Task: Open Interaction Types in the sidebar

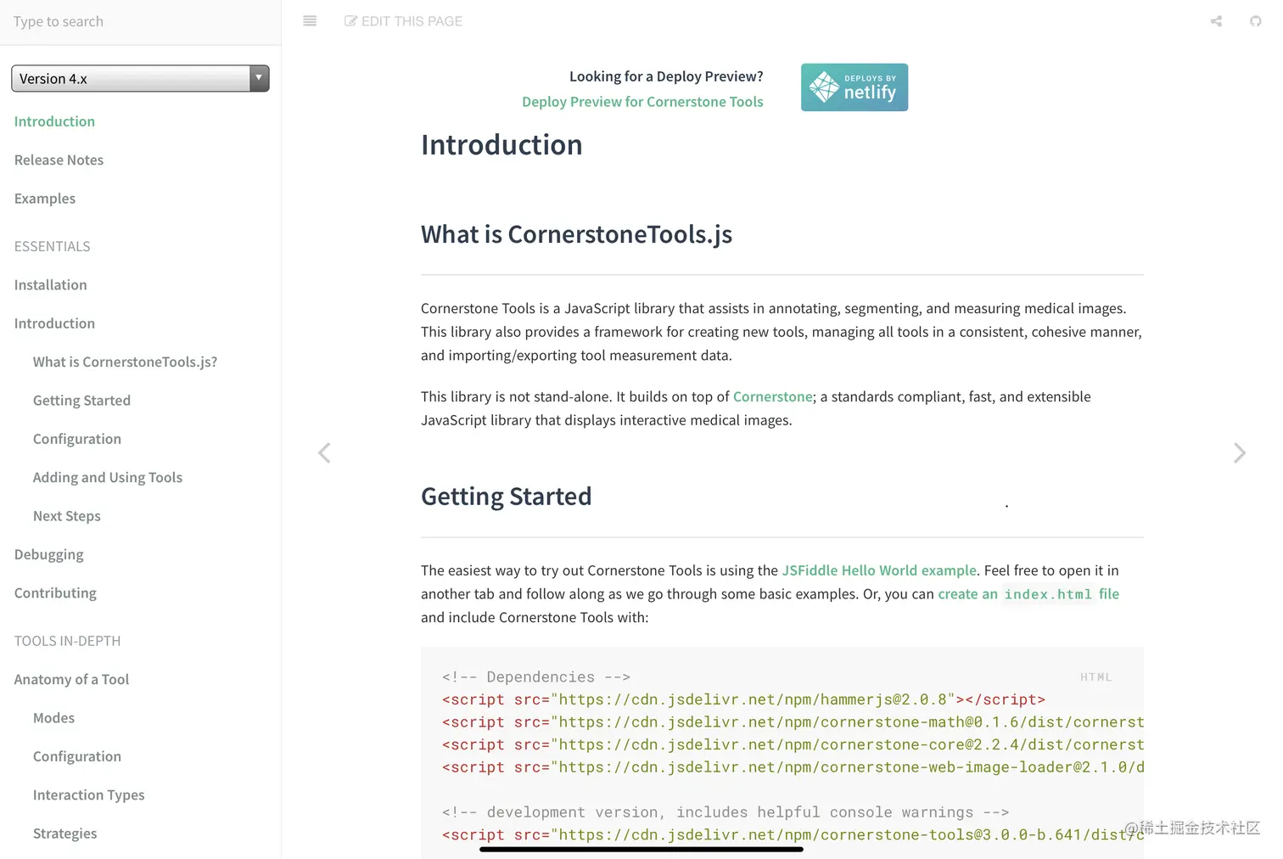Action: click(x=89, y=795)
